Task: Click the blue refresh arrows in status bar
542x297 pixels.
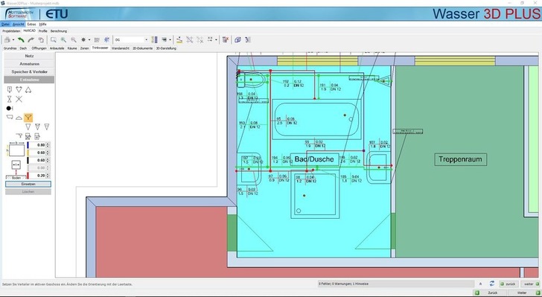Action: click(492, 284)
